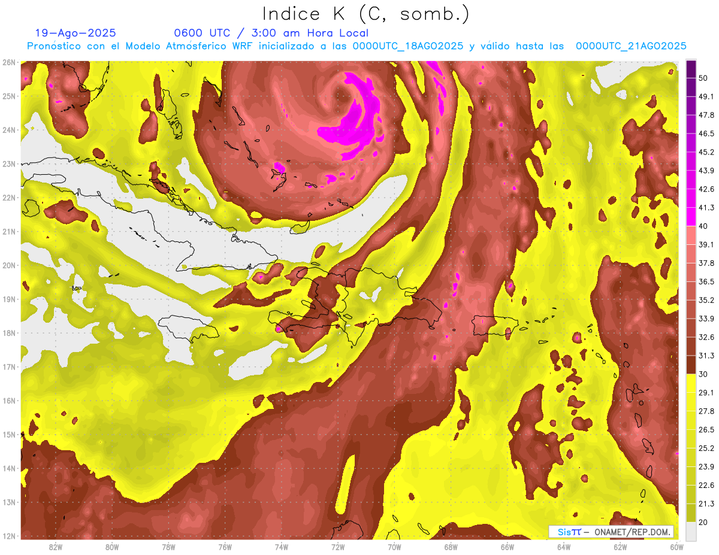Select the date text "19-Ago-2025"
Image resolution: width=719 pixels, height=555 pixels.
click(x=75, y=33)
